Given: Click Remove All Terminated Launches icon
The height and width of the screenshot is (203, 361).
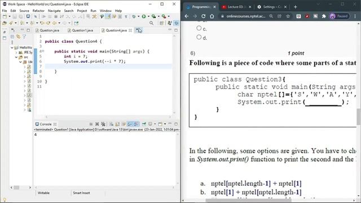Looking at the screenshot, I should pyautogui.click(x=103, y=124).
